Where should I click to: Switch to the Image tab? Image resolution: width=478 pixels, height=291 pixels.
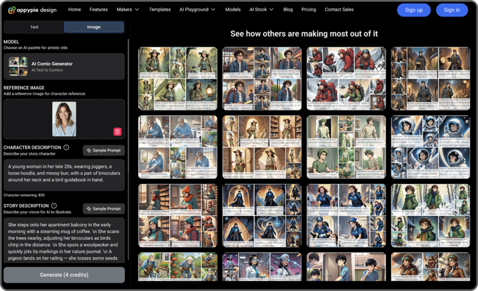point(94,27)
